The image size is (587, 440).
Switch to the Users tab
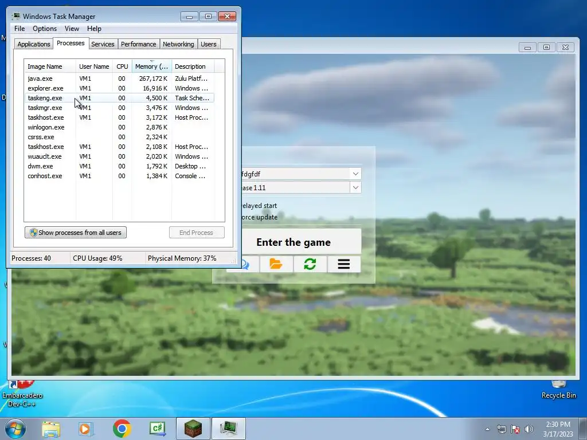pyautogui.click(x=208, y=44)
